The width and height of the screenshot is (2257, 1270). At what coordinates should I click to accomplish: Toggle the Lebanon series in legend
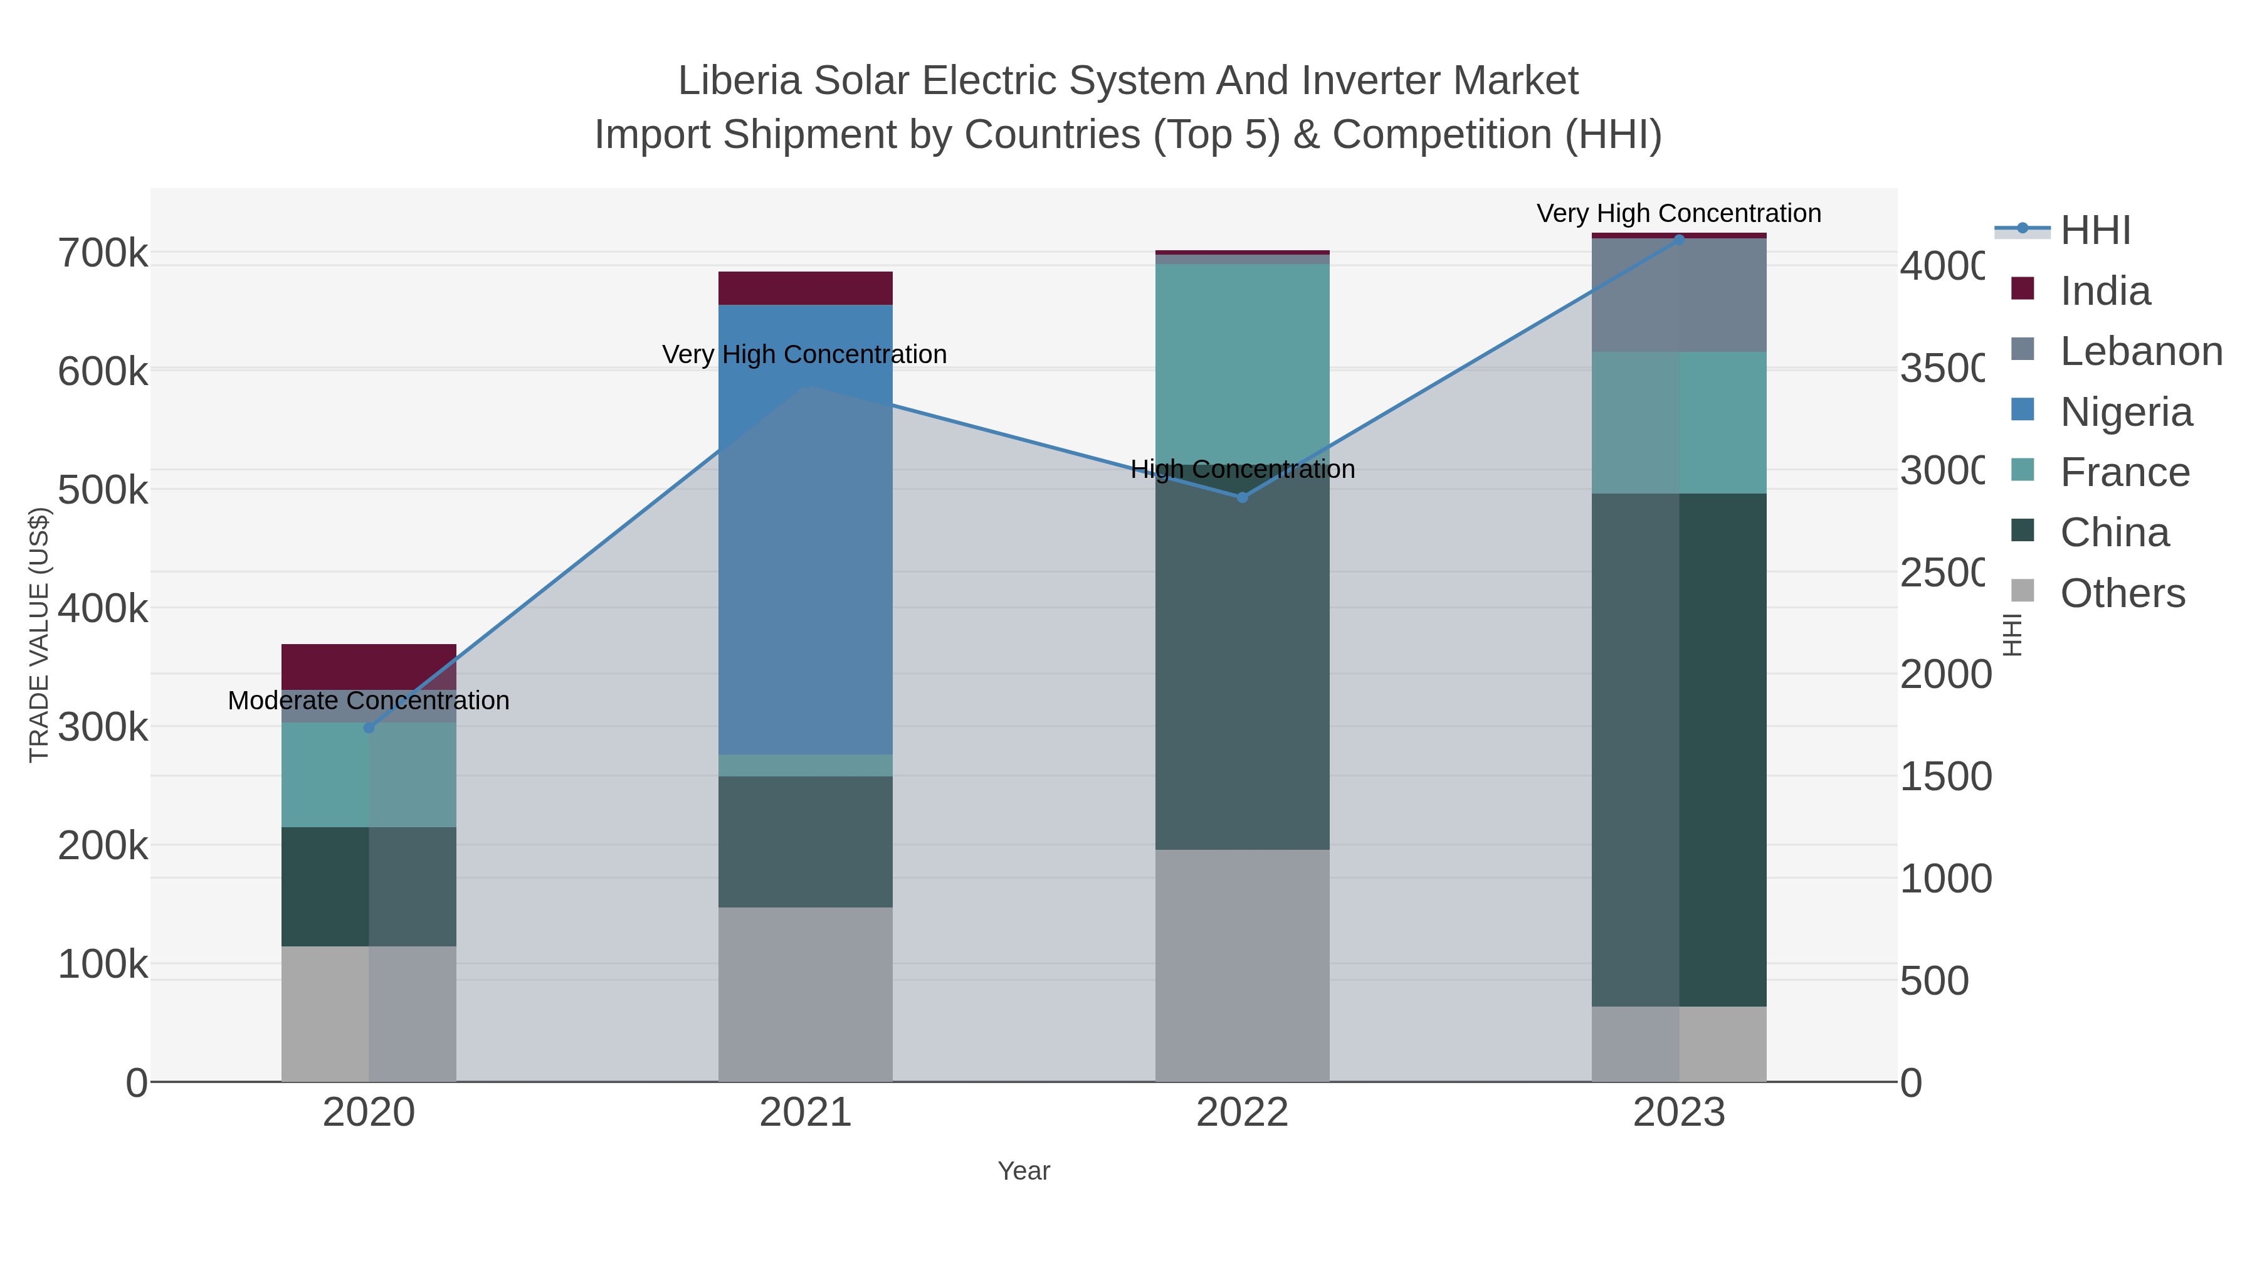[x=2116, y=351]
